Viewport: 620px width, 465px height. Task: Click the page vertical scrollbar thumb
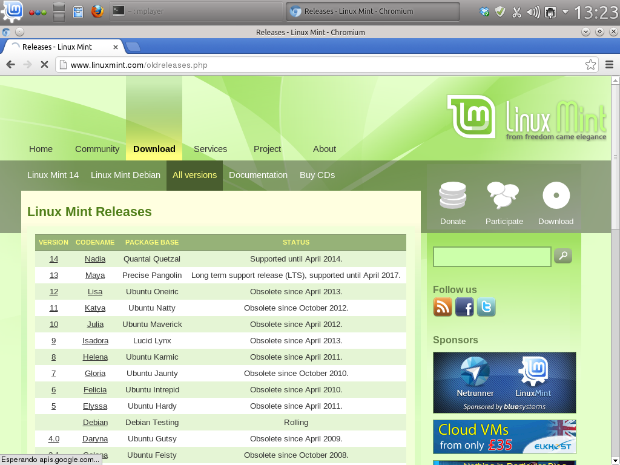tap(615, 157)
